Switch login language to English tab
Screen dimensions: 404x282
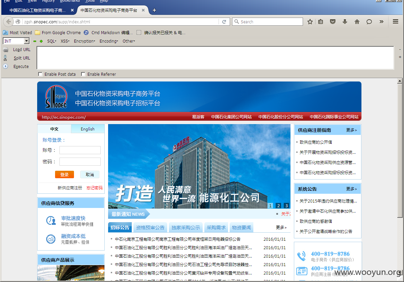pyautogui.click(x=87, y=129)
